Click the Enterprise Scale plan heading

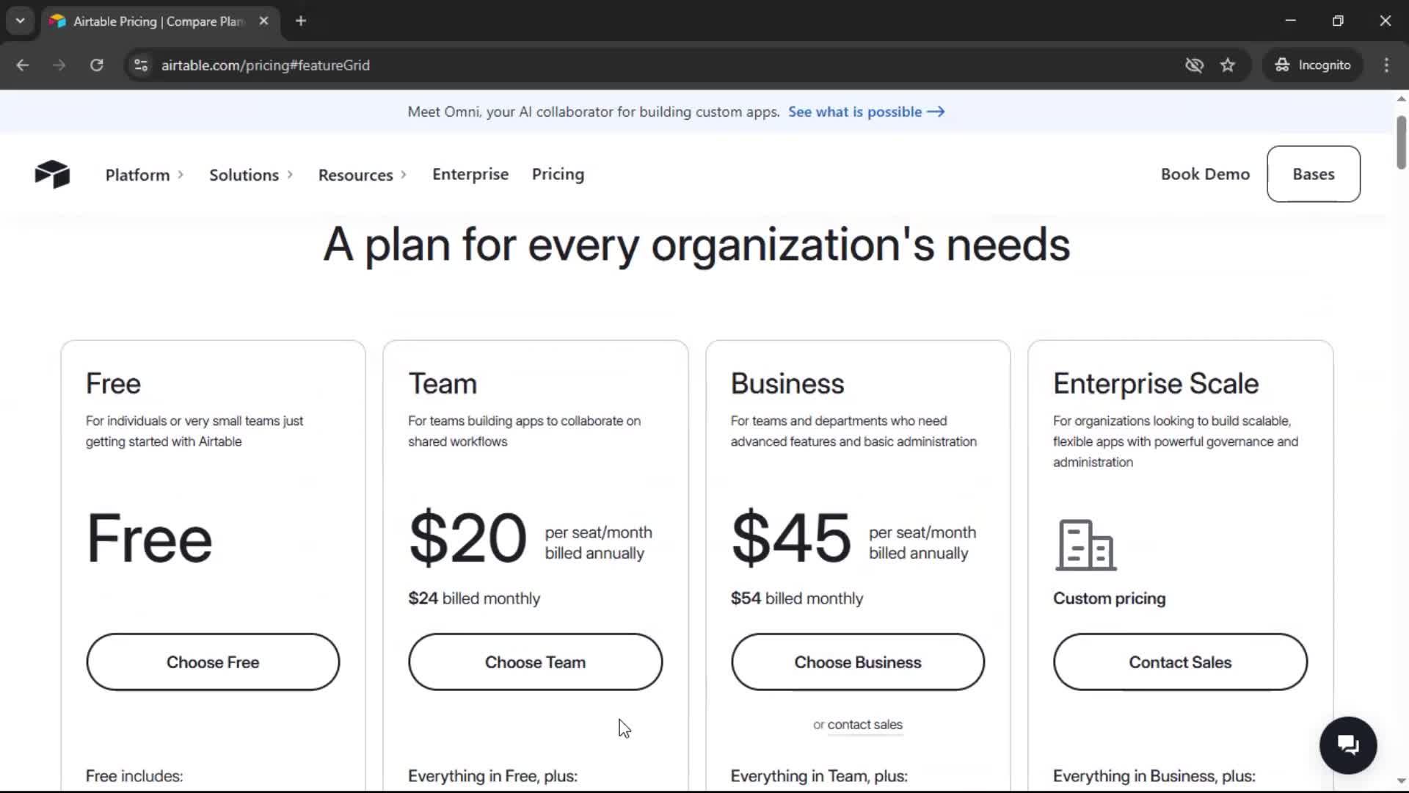coord(1156,383)
